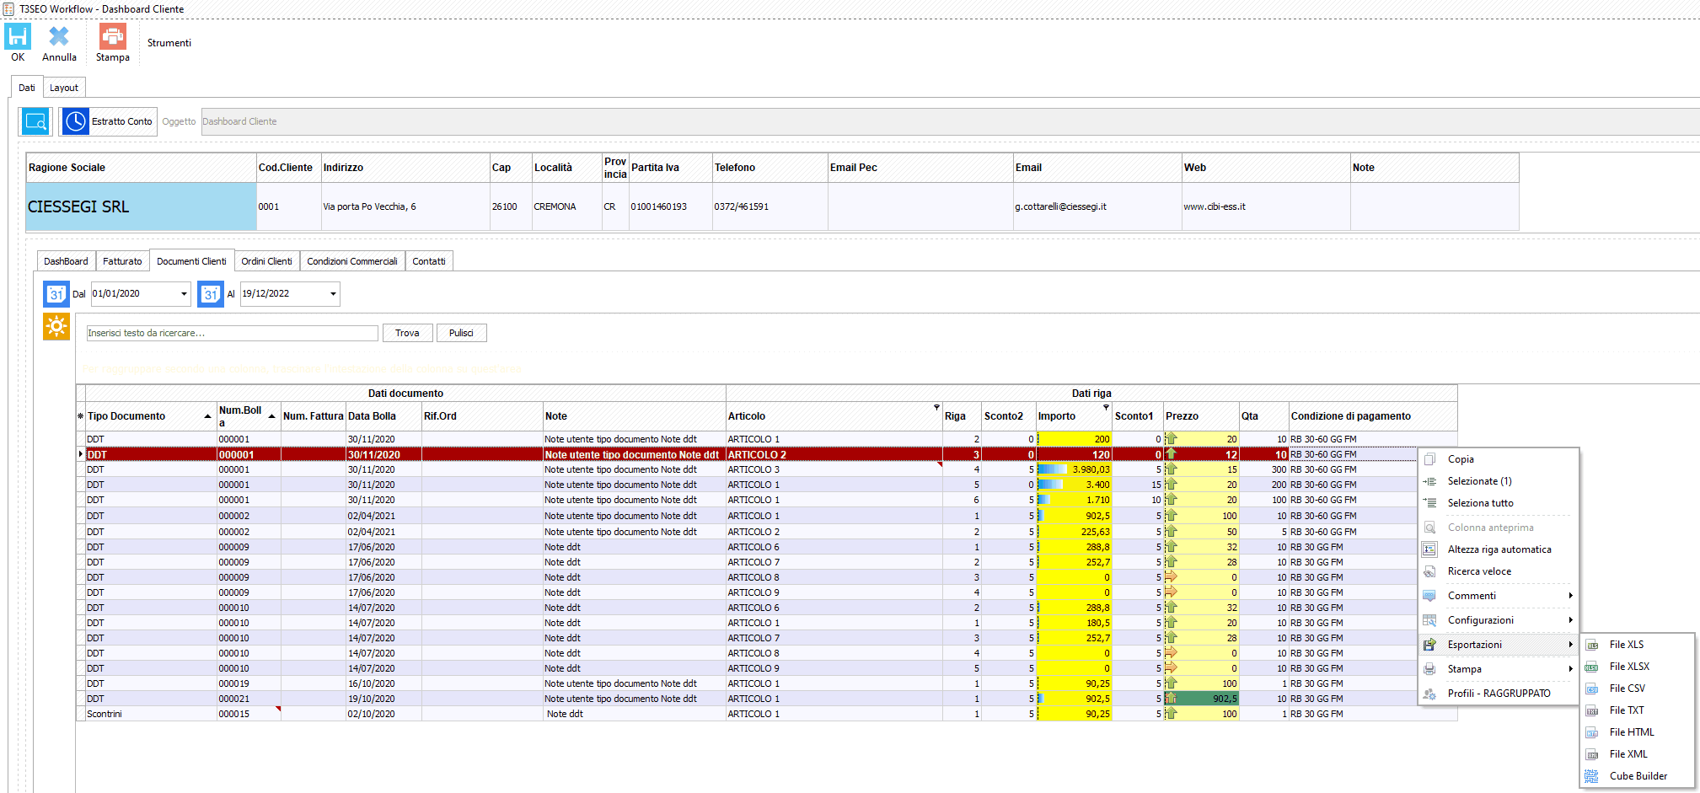The image size is (1700, 793).
Task: Select the Scontrini row 000015
Action: tap(767, 714)
